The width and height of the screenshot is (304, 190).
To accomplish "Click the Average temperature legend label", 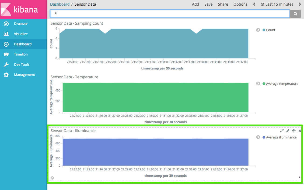I will tap(282, 84).
